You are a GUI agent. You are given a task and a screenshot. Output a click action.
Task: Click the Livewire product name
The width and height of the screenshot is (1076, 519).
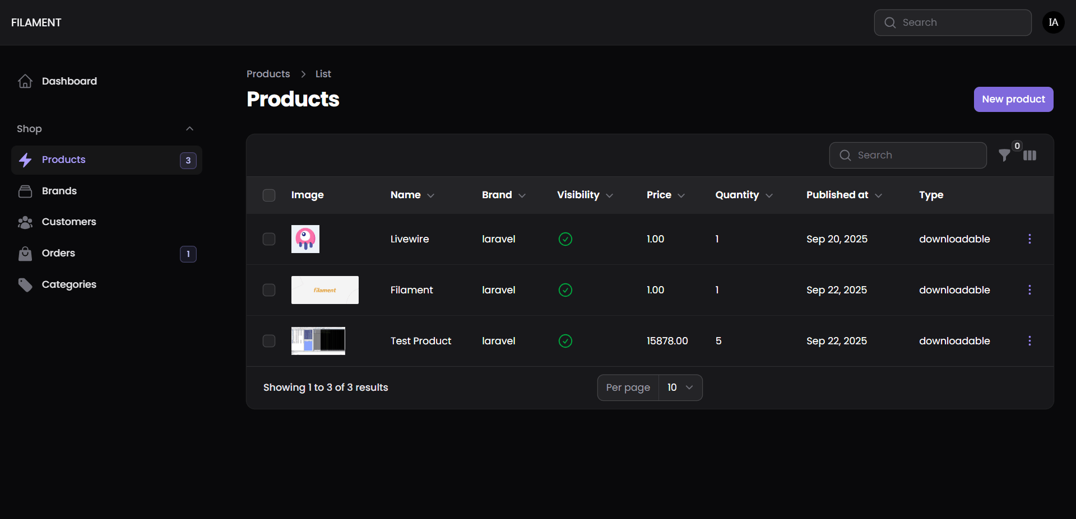pos(410,239)
